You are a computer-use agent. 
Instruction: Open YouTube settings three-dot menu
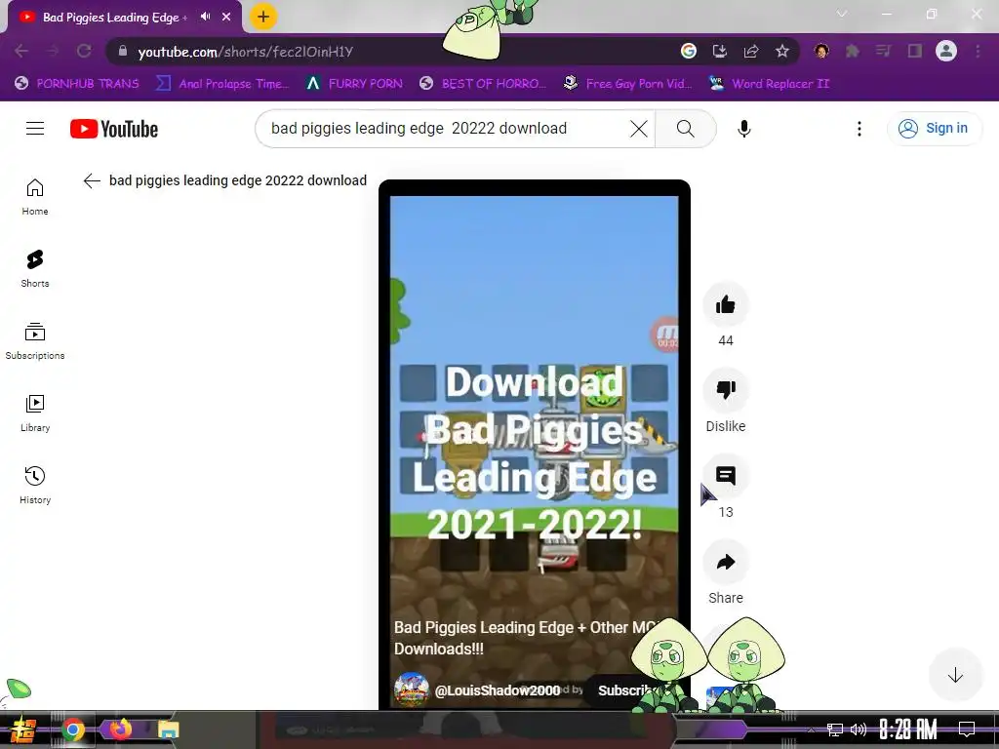tap(859, 129)
